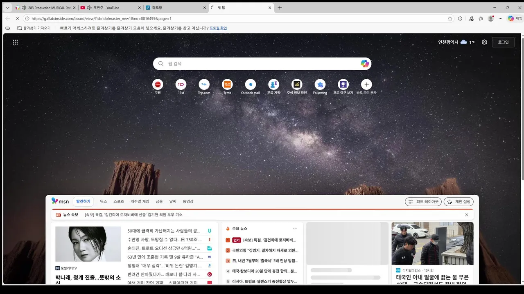
Task: Click 바로 가기 추가 plus button
Action: [366, 85]
